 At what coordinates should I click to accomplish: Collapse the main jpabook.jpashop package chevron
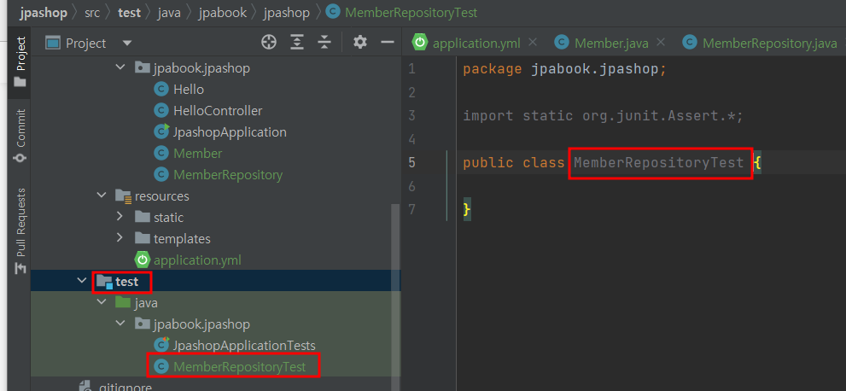120,68
